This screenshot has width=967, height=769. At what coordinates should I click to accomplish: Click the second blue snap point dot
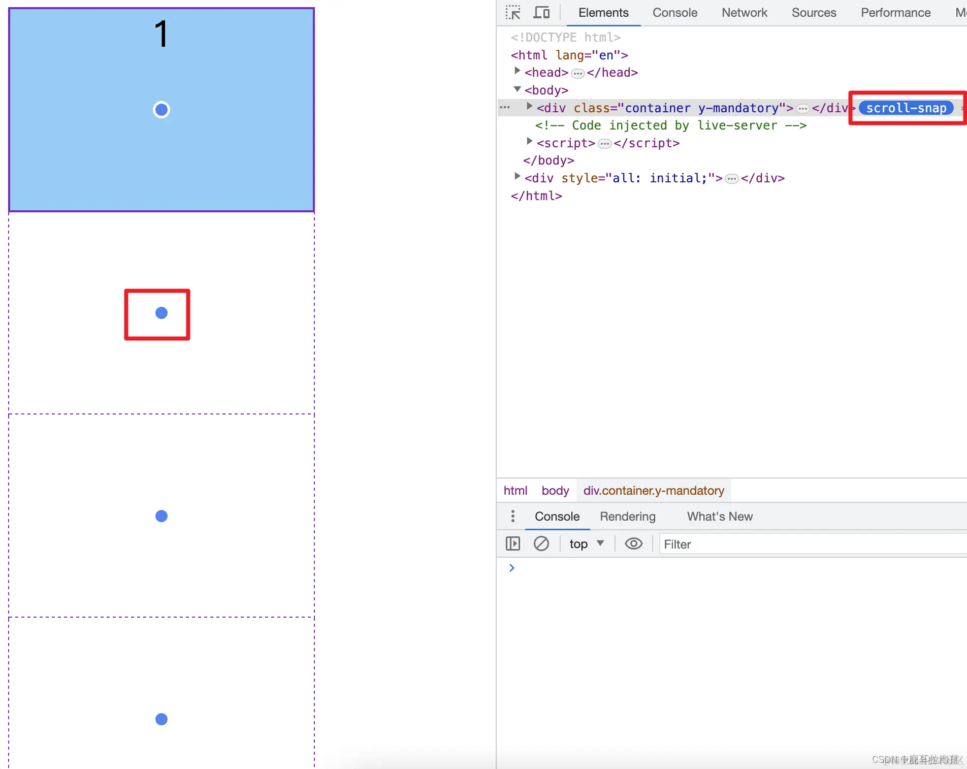point(162,313)
